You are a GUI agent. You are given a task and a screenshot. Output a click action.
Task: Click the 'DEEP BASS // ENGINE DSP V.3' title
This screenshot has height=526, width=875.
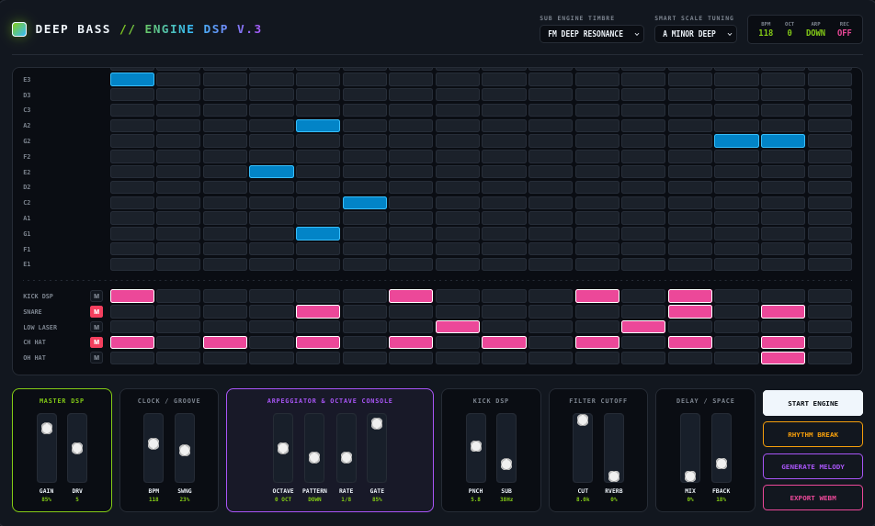pos(149,29)
